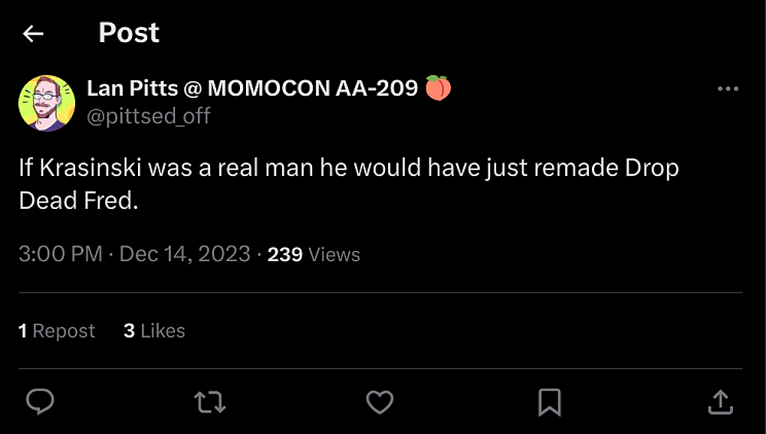Click the Post header title

point(129,33)
